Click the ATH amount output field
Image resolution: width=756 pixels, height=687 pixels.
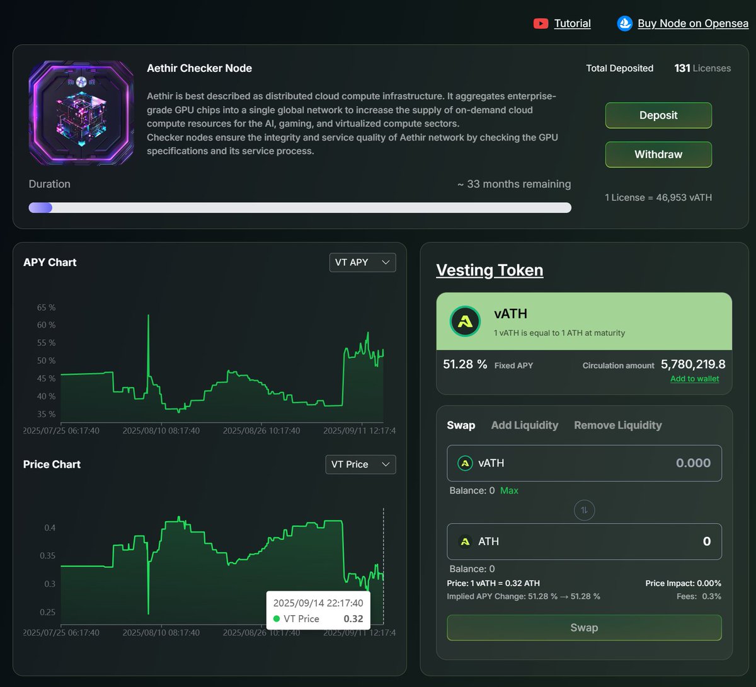pyautogui.click(x=584, y=541)
